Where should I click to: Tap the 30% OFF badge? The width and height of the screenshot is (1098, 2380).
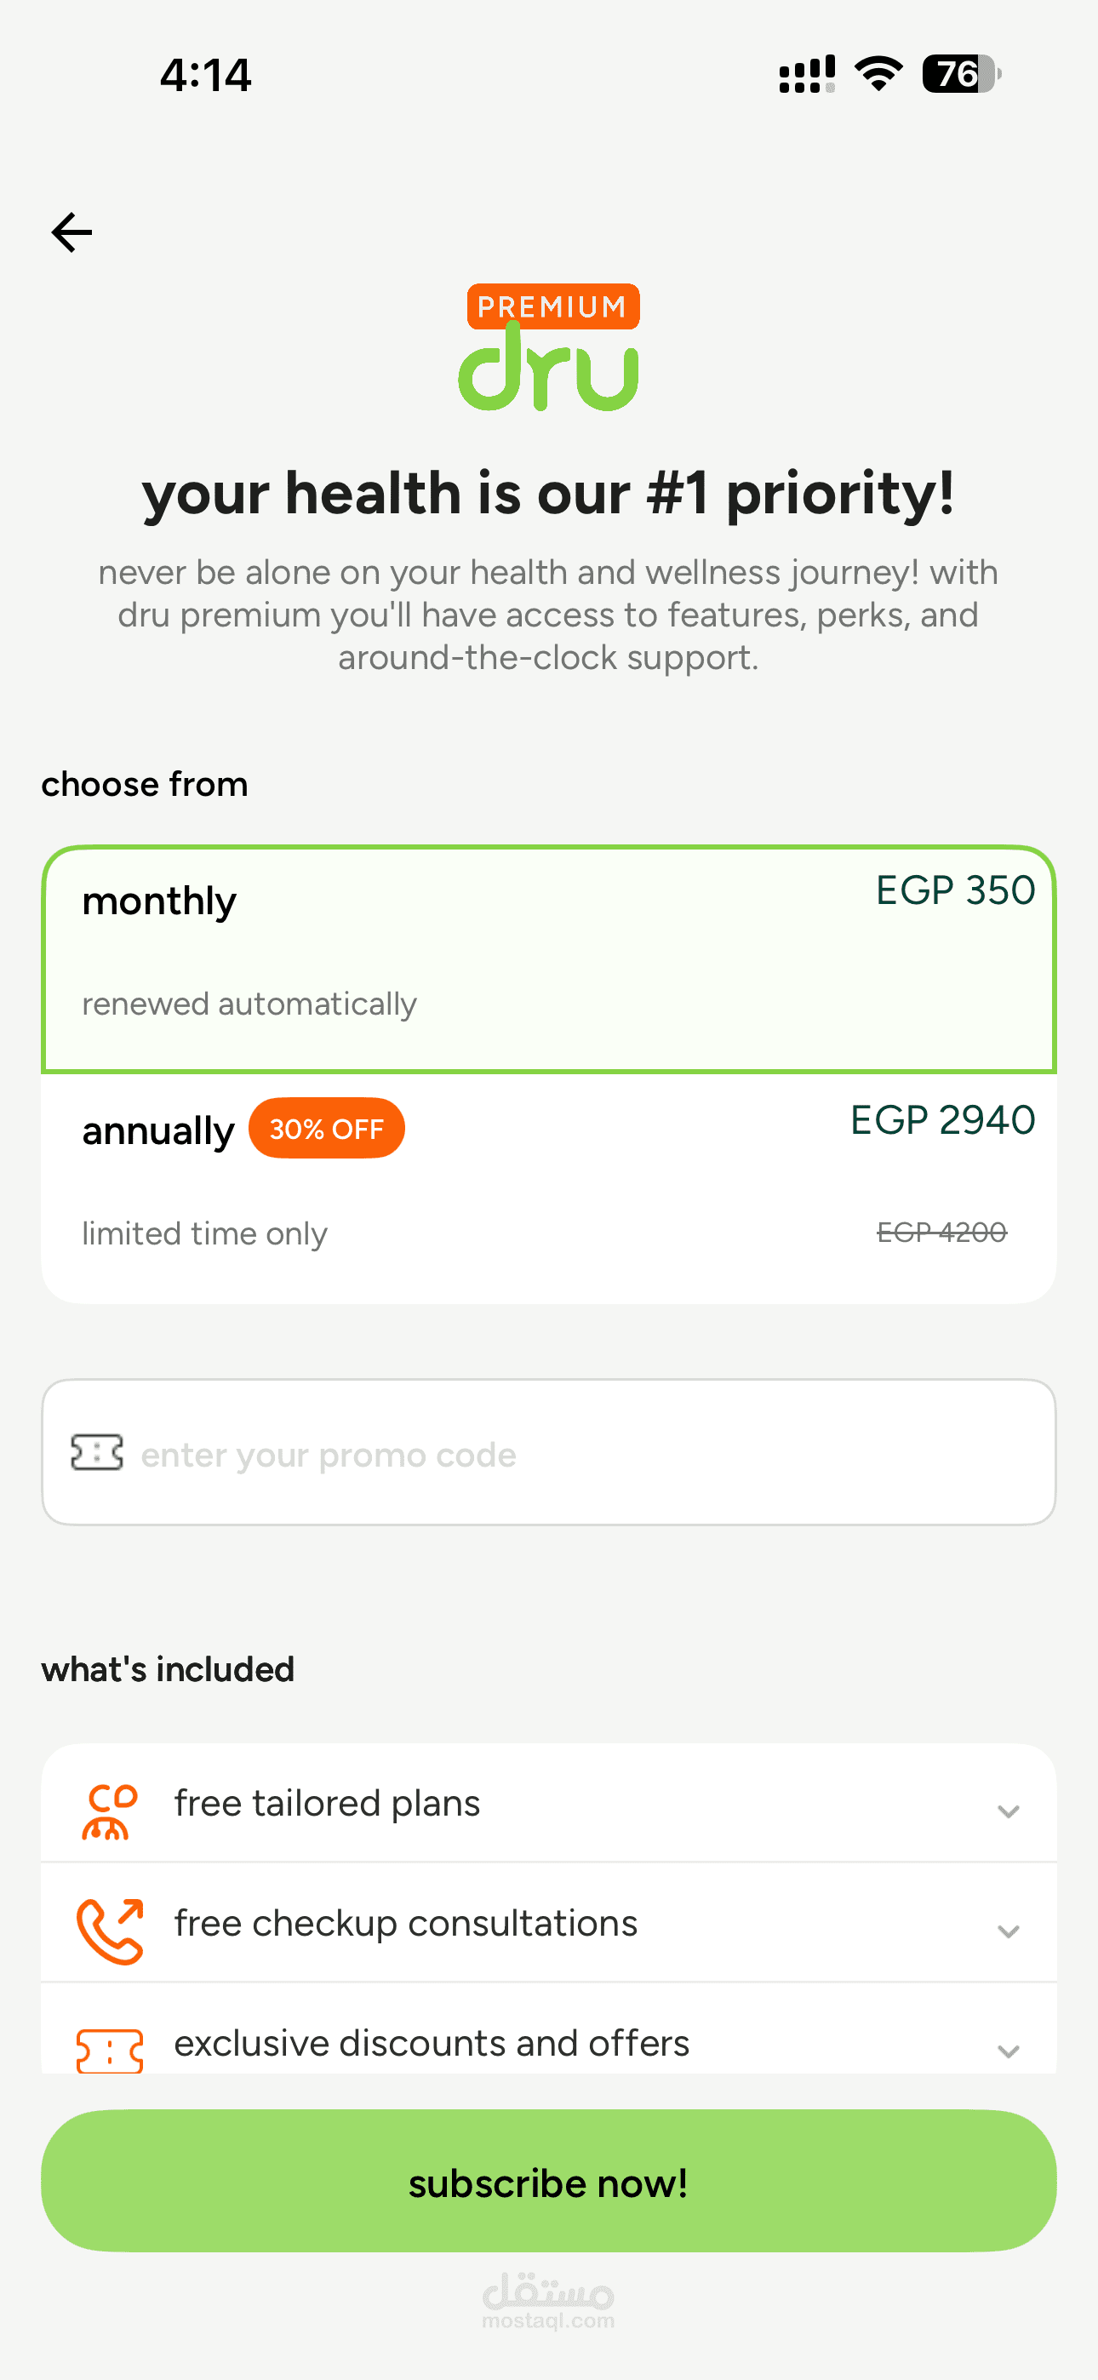click(326, 1128)
